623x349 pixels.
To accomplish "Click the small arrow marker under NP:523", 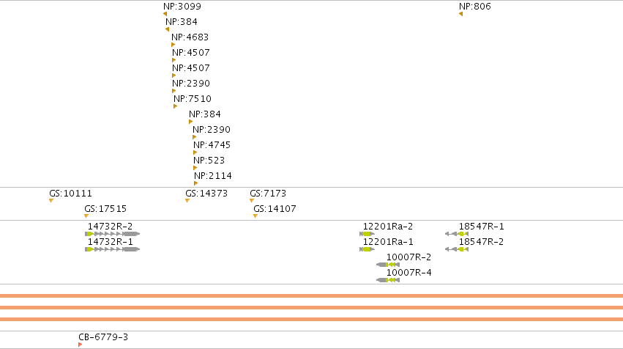I will tap(195, 169).
